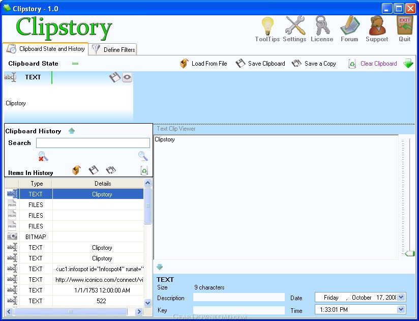The width and height of the screenshot is (419, 321).
Task: Click up arrow beside Clipboard History
Action: tap(72, 131)
